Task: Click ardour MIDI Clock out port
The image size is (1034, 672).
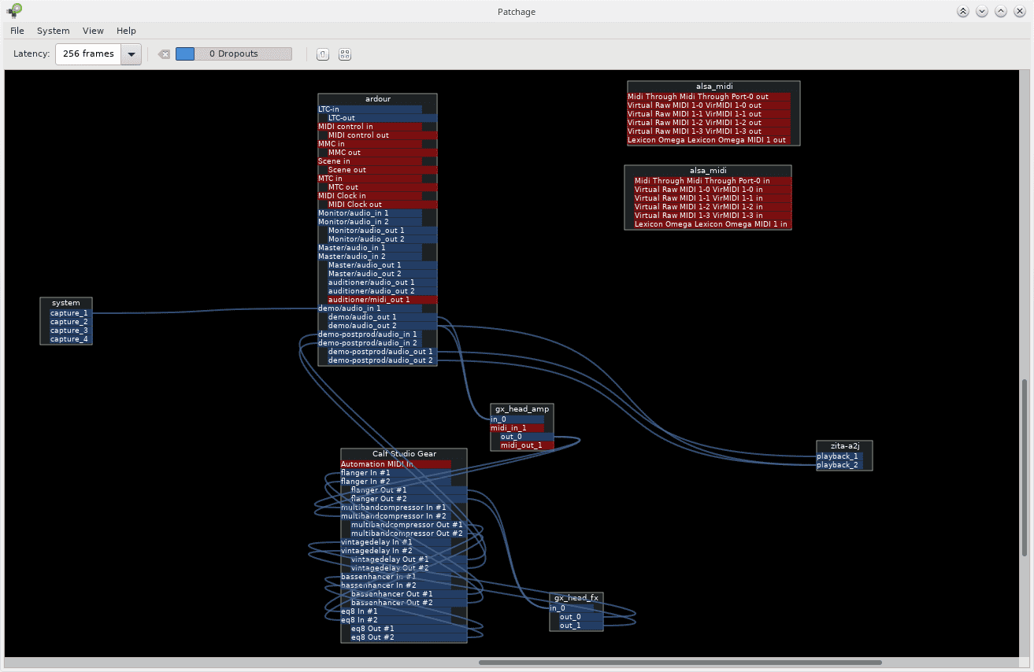Action: (x=382, y=205)
